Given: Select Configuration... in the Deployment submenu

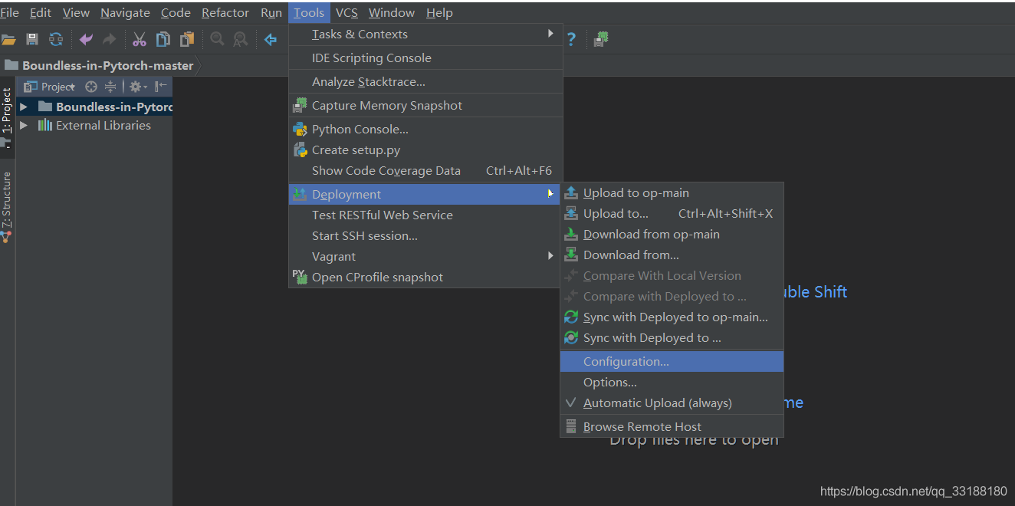Looking at the screenshot, I should tap(626, 362).
